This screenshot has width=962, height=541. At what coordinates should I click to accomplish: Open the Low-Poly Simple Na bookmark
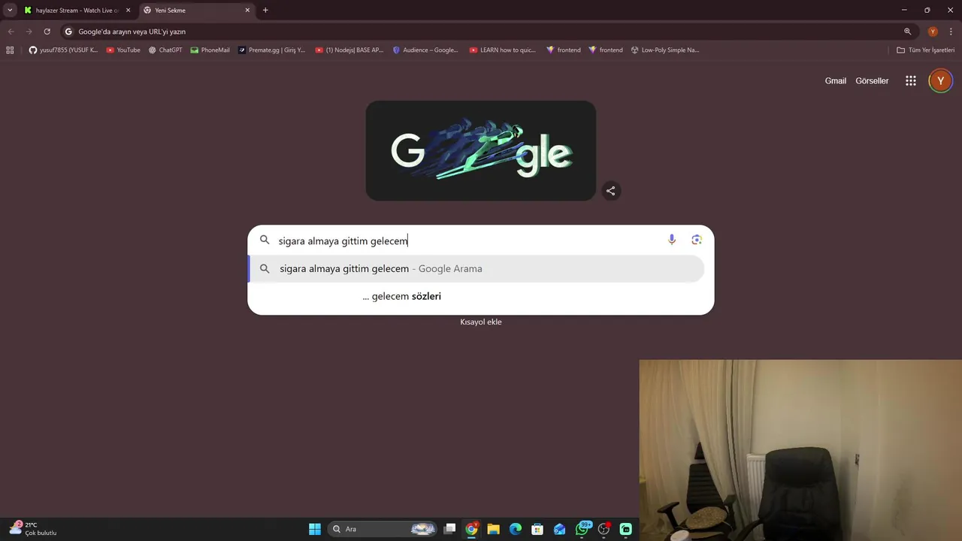pyautogui.click(x=665, y=50)
